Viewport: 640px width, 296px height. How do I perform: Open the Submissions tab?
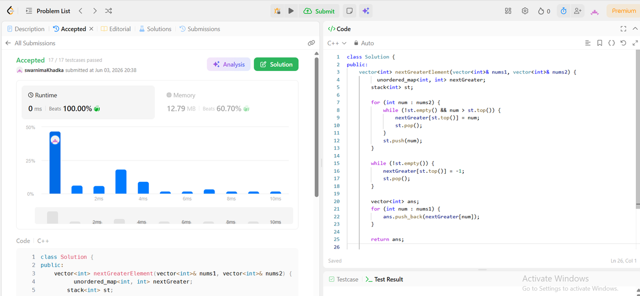click(x=200, y=29)
